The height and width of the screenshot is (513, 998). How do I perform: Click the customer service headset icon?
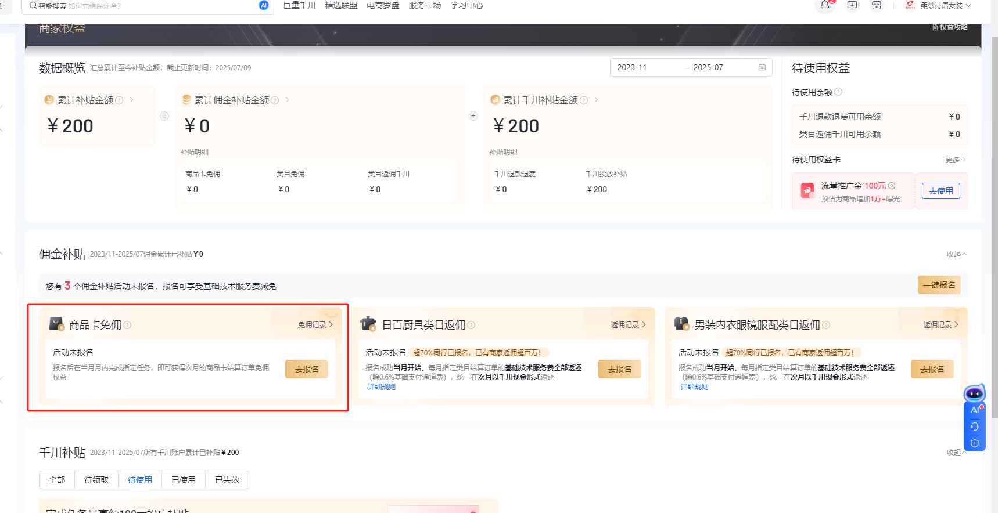(975, 427)
